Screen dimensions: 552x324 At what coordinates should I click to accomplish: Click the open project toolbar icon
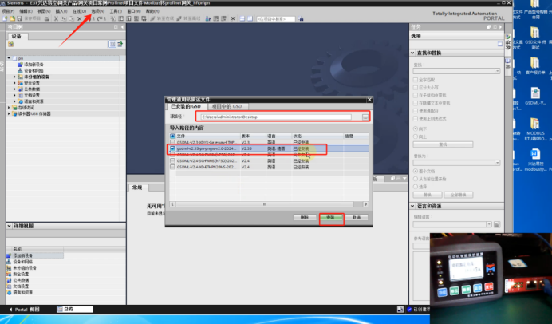12,18
